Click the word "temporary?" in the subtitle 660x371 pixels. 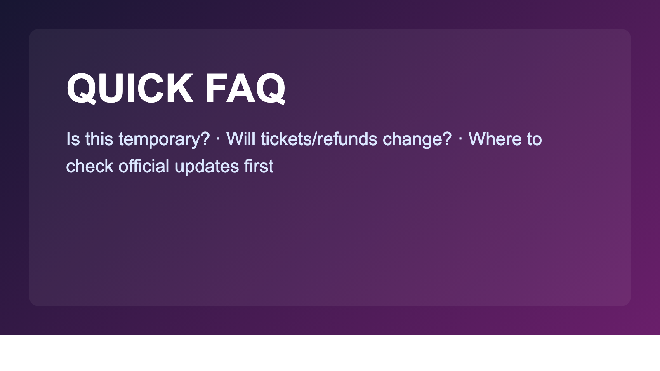164,139
